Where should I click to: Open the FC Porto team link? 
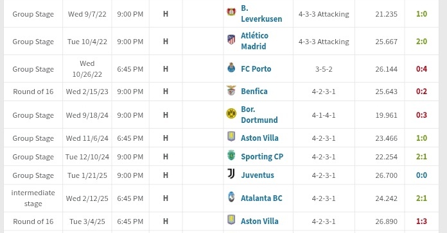pyautogui.click(x=256, y=68)
